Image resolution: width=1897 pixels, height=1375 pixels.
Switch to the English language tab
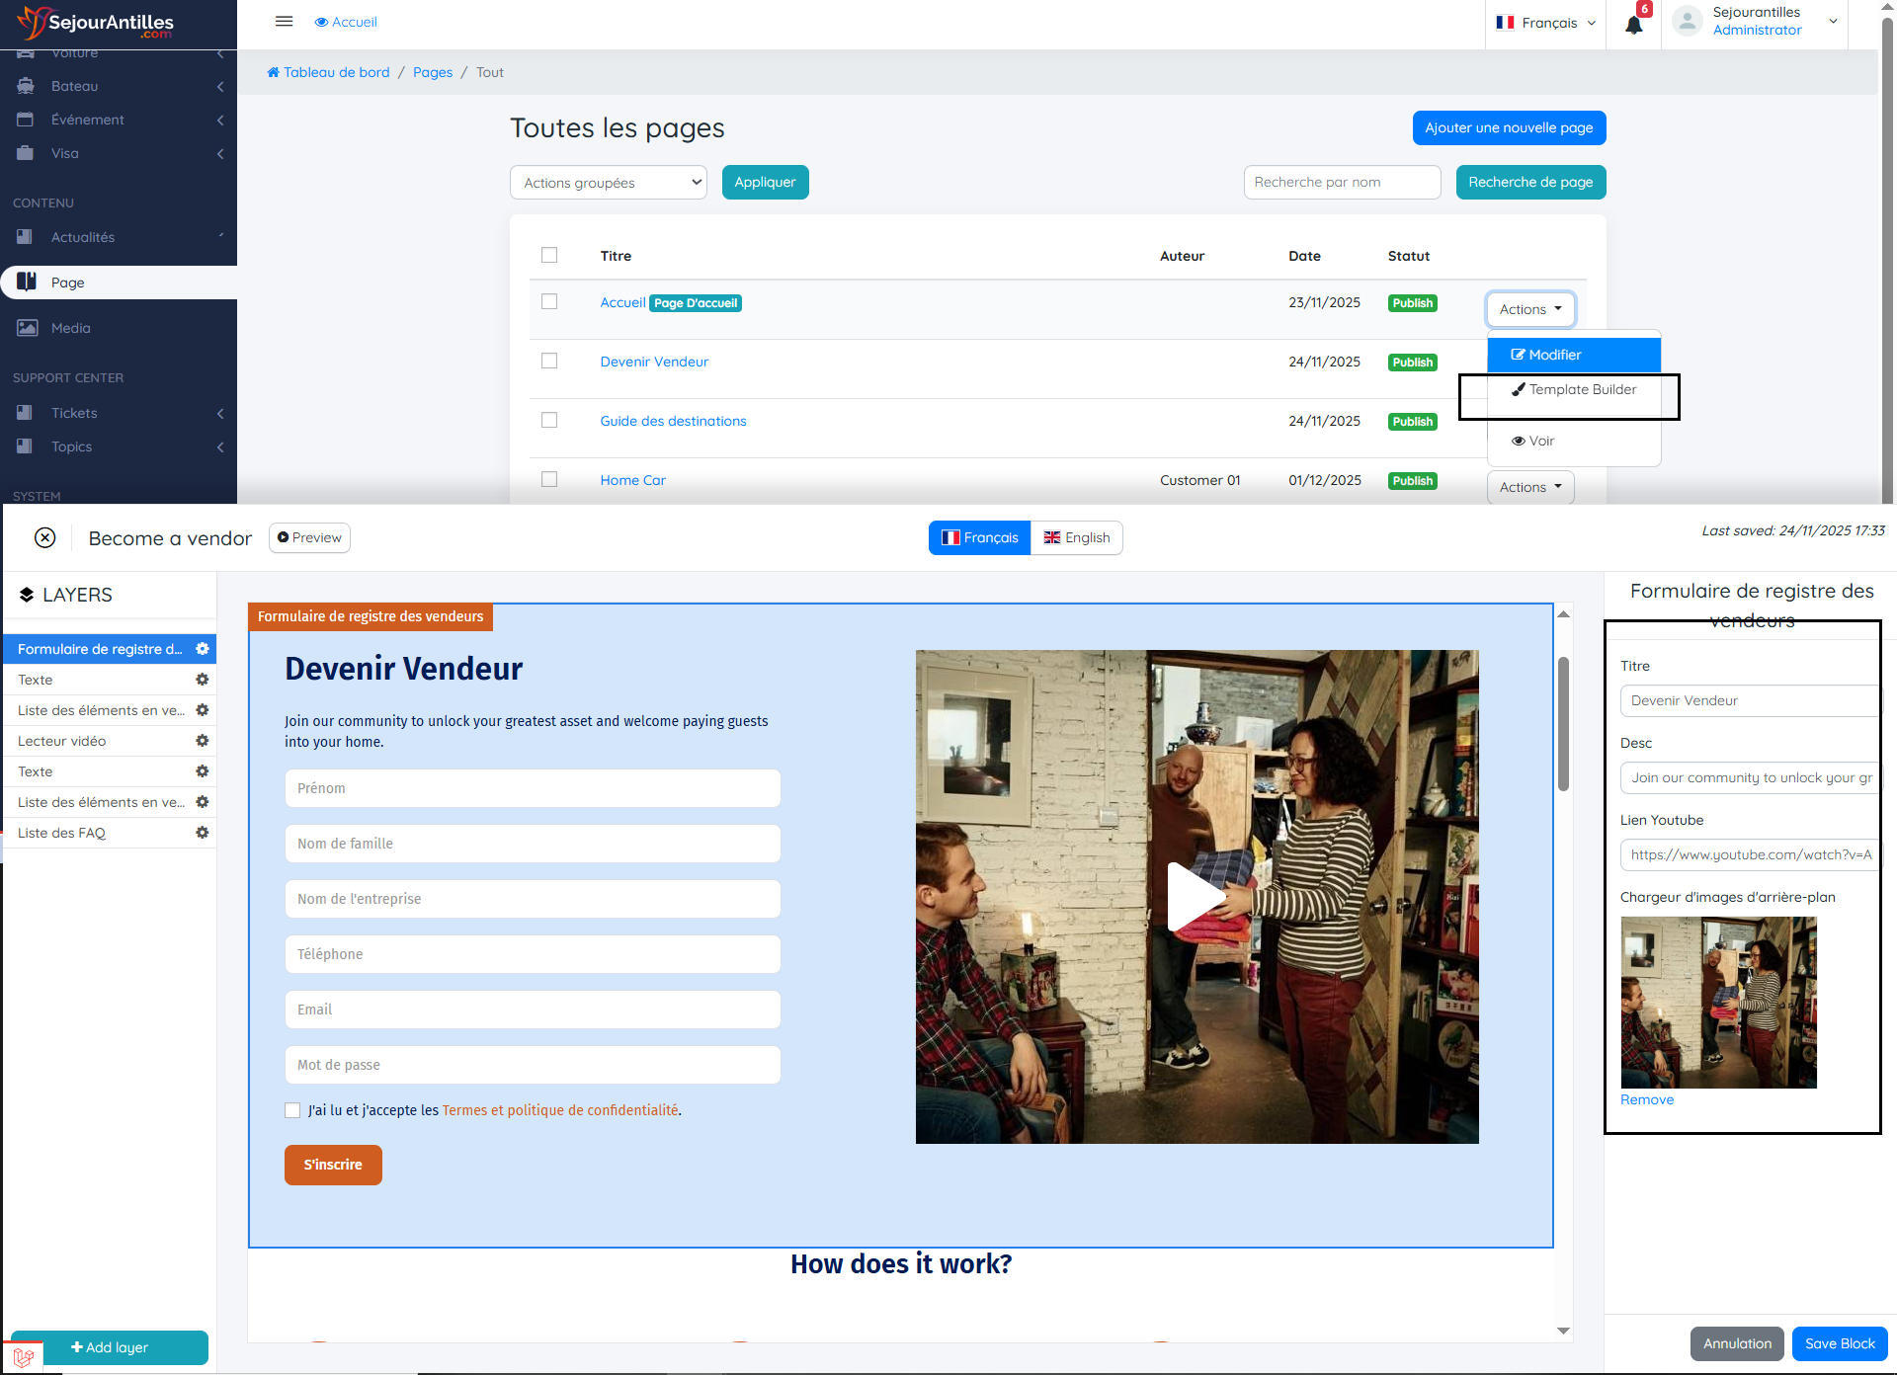pos(1076,537)
